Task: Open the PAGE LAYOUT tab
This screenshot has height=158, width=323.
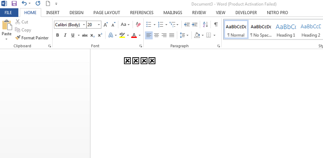Action: tap(107, 12)
